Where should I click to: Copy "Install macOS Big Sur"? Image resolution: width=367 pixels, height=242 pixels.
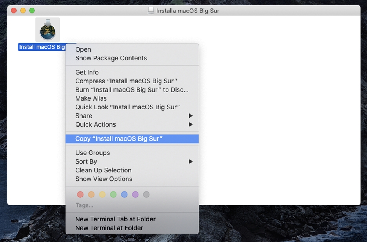click(x=132, y=139)
